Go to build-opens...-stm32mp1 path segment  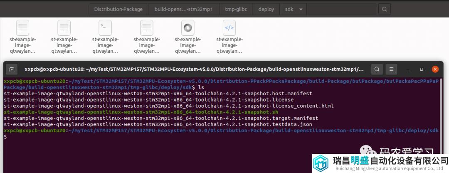point(184,9)
